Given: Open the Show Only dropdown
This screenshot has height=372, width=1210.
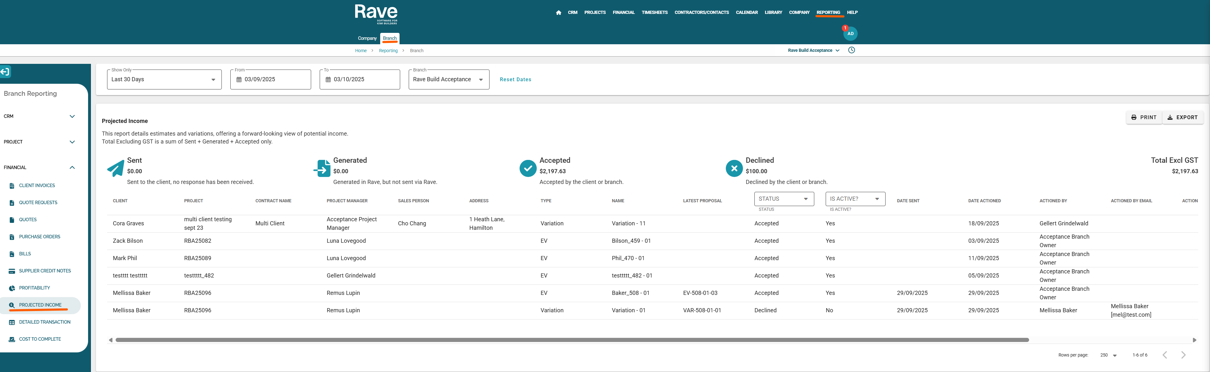Looking at the screenshot, I should 164,80.
